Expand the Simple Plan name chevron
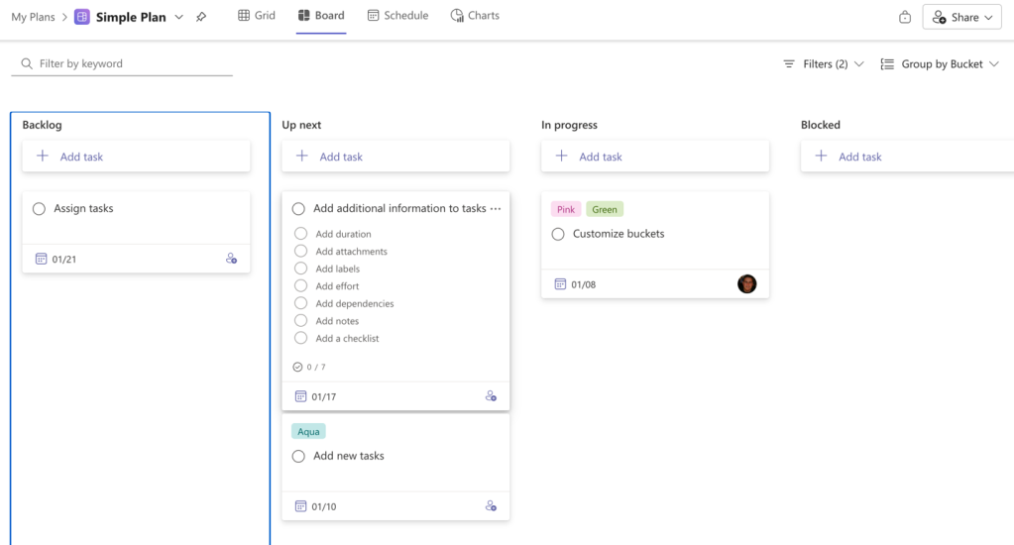 click(x=178, y=17)
